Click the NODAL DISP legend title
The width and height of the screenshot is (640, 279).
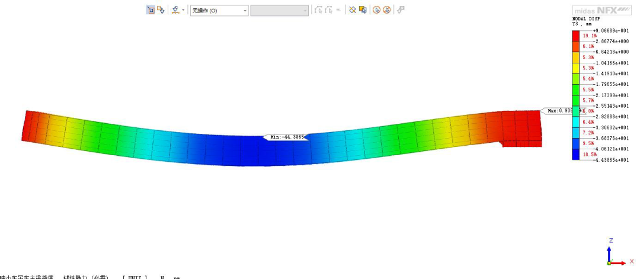tap(586, 19)
